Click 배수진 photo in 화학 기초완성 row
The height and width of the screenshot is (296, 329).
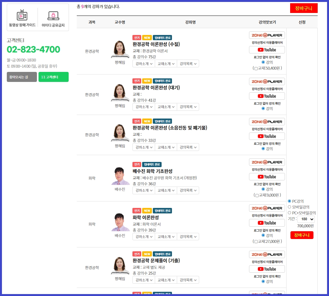tap(120, 176)
